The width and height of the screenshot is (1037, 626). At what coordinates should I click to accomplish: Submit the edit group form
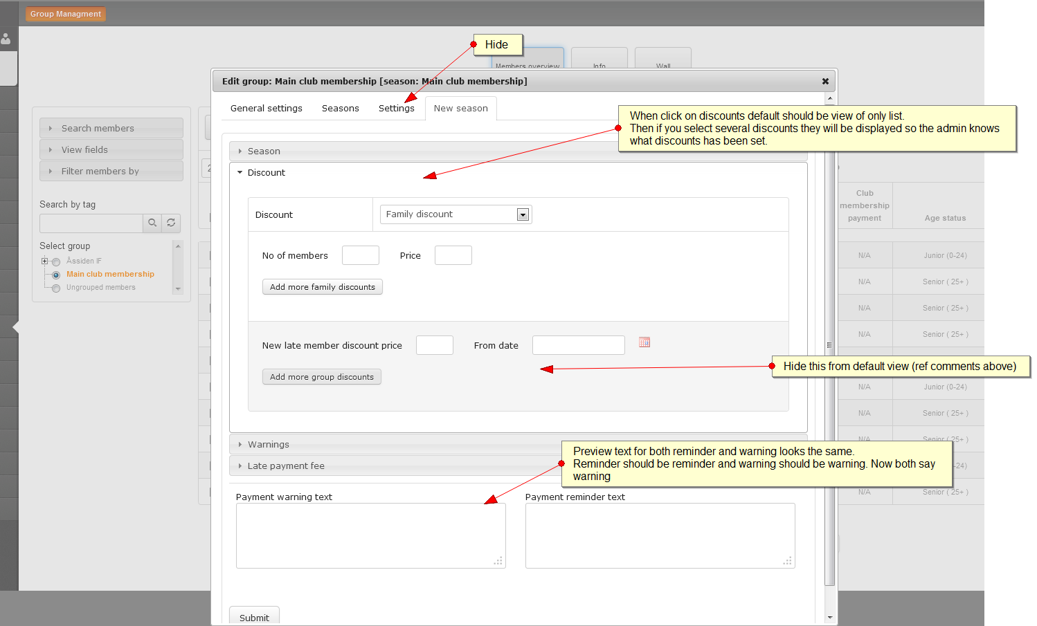click(254, 617)
